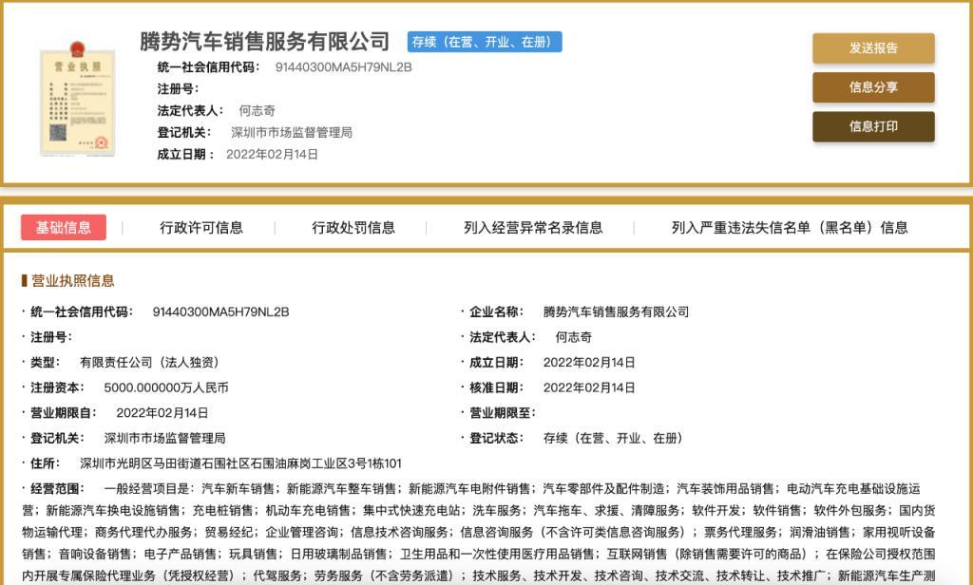Click the 深圳市市场监督管理局 text in the header
The image size is (973, 585).
[x=292, y=132]
